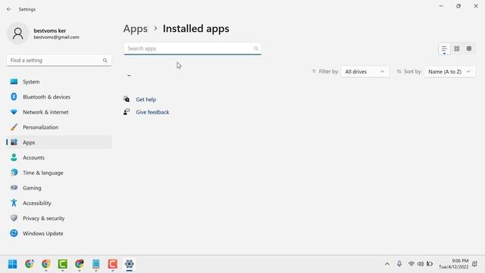This screenshot has height=273, width=485.
Task: Open Accessibility settings
Action: [59, 203]
